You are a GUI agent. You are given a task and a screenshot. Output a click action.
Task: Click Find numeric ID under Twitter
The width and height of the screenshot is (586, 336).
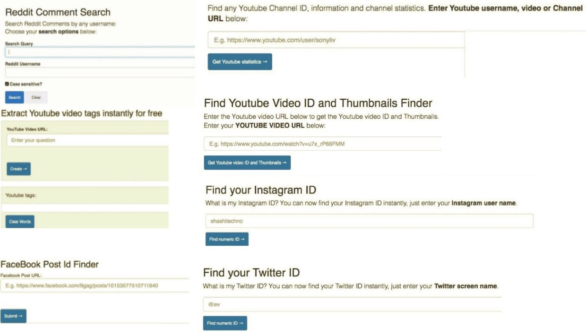(x=225, y=323)
